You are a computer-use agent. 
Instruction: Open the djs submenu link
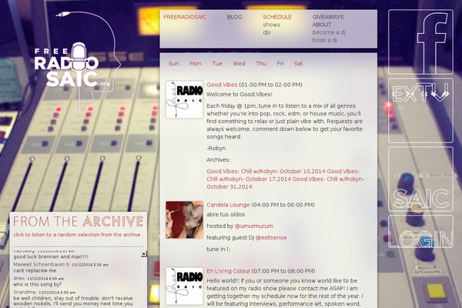pyautogui.click(x=266, y=32)
